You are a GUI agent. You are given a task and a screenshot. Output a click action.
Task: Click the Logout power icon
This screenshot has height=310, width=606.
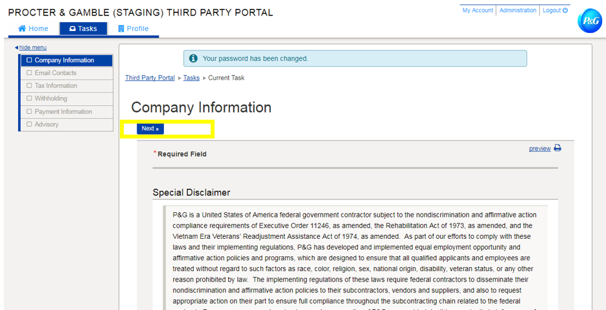pos(565,10)
